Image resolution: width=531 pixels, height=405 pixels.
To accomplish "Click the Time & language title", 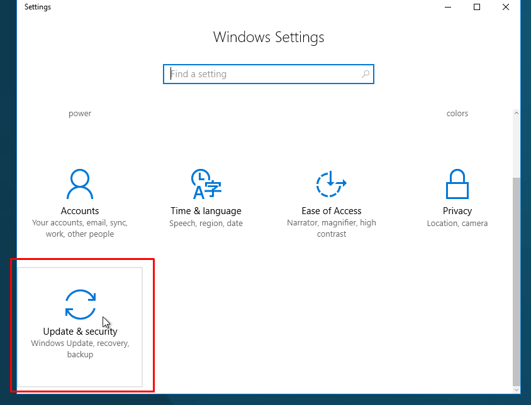I will 206,211.
